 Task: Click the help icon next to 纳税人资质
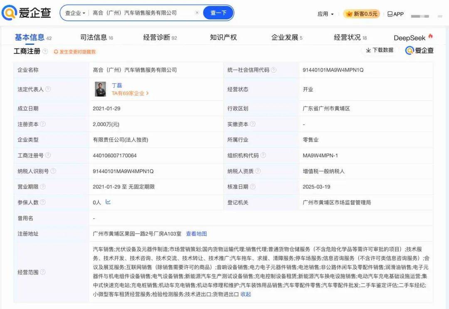pos(258,171)
